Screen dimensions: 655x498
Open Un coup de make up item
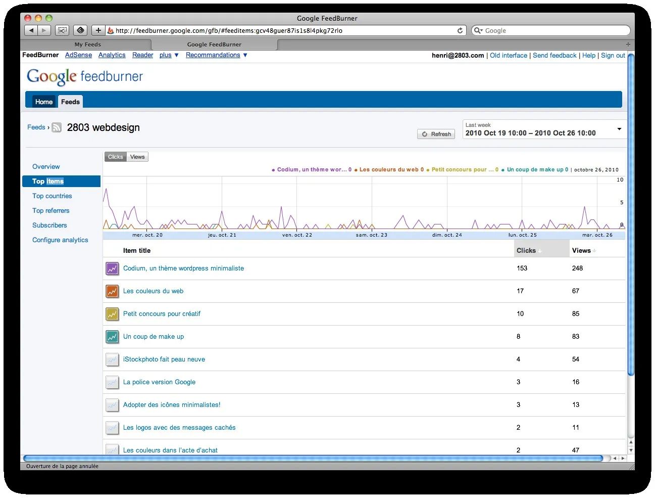pos(154,337)
